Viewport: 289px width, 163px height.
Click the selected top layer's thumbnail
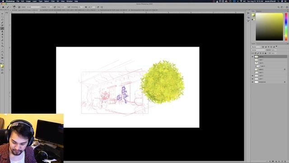256,57
